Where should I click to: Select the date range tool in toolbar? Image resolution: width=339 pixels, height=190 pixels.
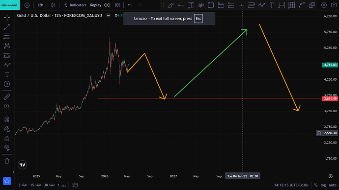282,5
